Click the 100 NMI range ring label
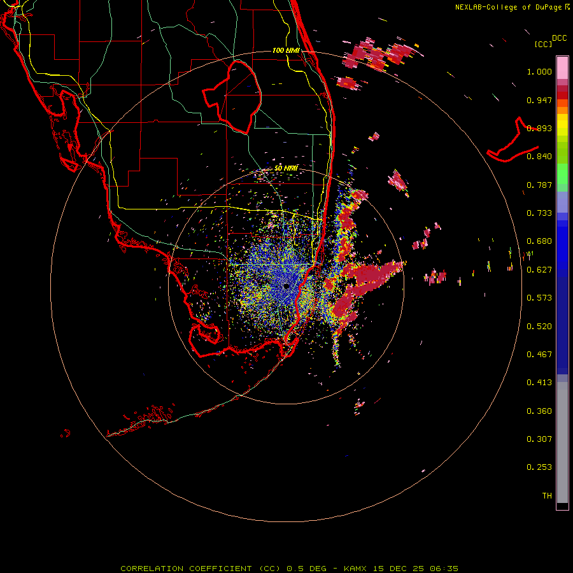 point(286,50)
